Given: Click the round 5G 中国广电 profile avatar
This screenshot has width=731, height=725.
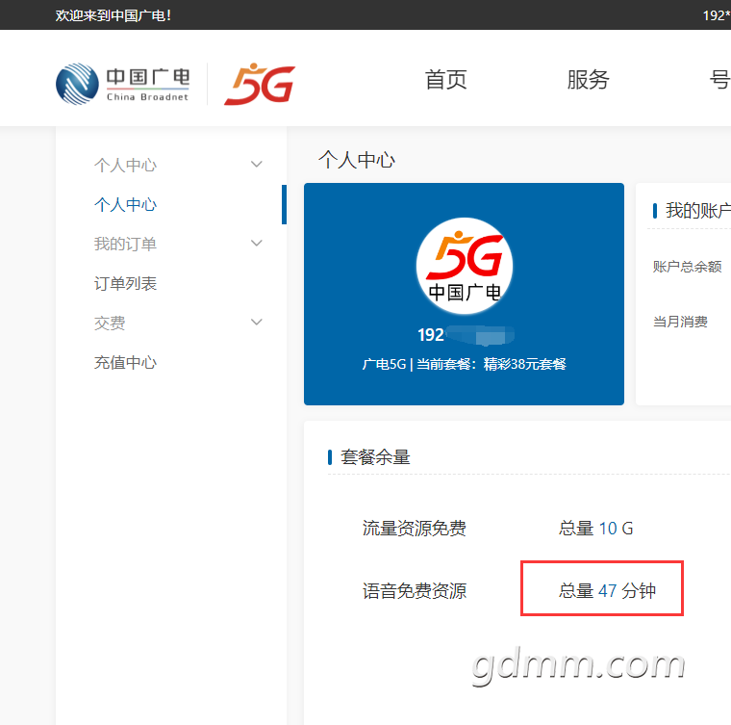Looking at the screenshot, I should click(464, 266).
